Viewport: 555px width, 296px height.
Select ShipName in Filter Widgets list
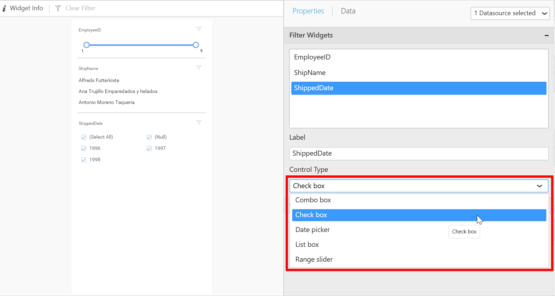(310, 73)
